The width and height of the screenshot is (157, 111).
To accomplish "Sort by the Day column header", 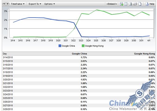I will tap(5, 54).
